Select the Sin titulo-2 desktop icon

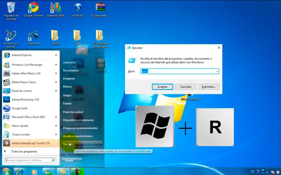[x=78, y=10]
